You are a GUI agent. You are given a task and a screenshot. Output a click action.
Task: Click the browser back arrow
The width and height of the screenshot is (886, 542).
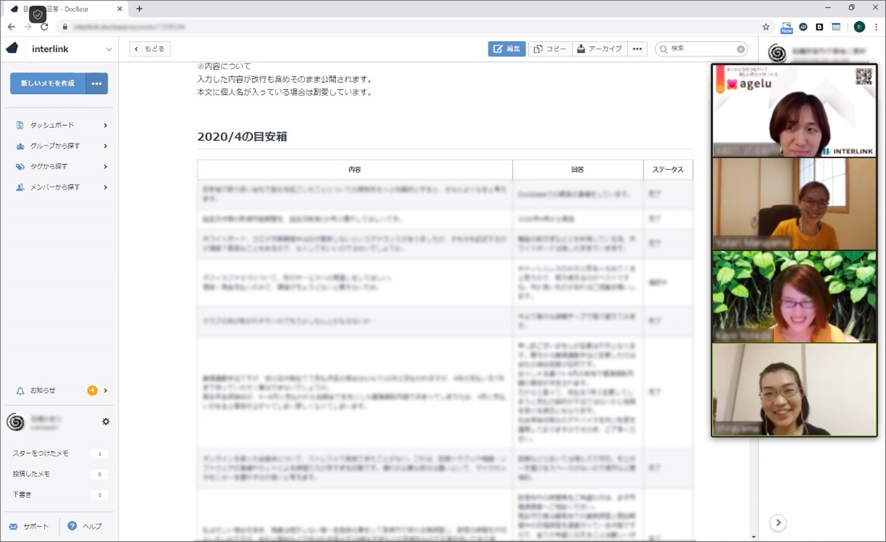(11, 27)
